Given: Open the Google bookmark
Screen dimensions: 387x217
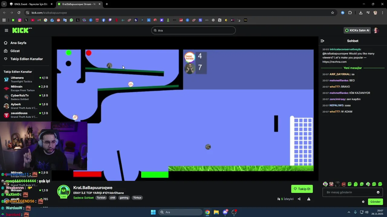Looking at the screenshot, I should pos(46,20).
